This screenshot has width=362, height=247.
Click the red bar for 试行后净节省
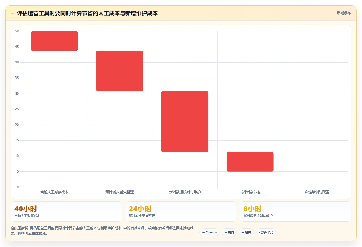250,162
